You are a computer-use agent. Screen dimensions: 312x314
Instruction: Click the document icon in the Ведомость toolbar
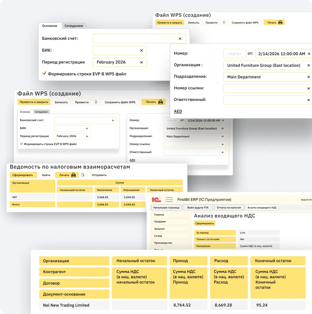83,175
